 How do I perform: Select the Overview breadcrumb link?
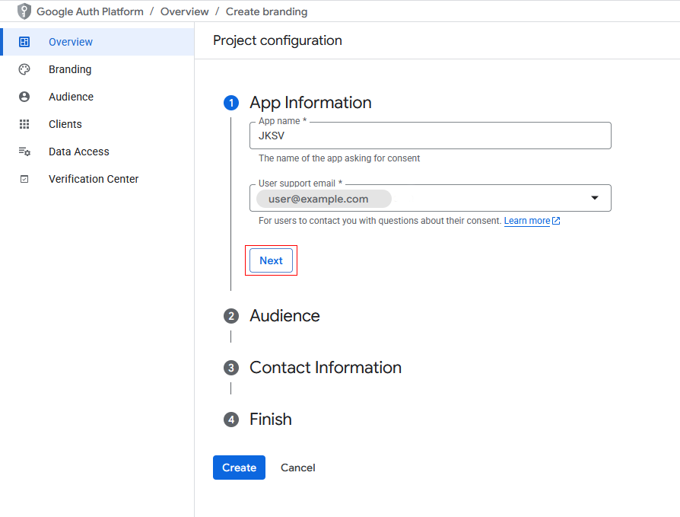[x=184, y=11]
